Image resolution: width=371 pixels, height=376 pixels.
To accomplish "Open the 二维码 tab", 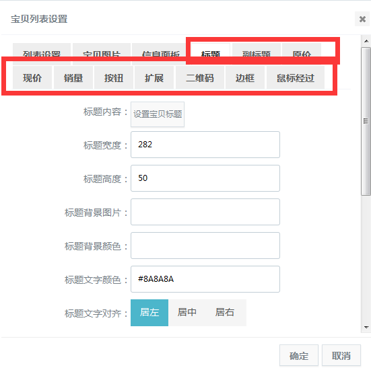I will 200,78.
